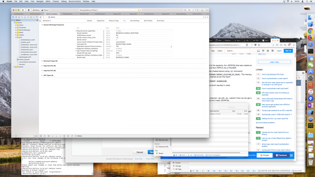Select the Build Settings tab
The height and width of the screenshot is (177, 315).
coord(135,20)
